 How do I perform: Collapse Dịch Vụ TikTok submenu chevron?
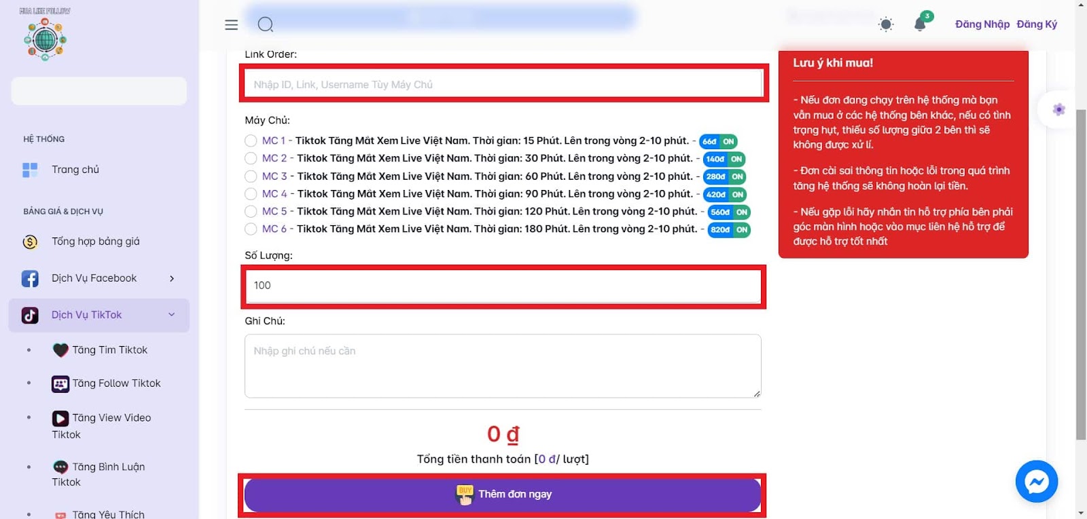[x=172, y=315]
